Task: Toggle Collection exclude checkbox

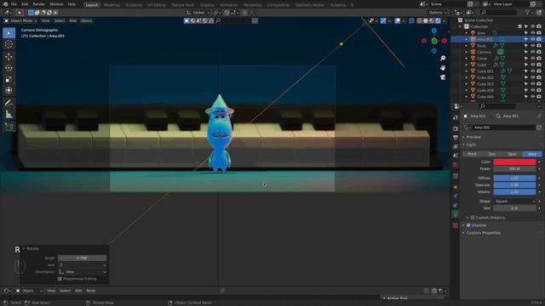Action: tap(520, 26)
